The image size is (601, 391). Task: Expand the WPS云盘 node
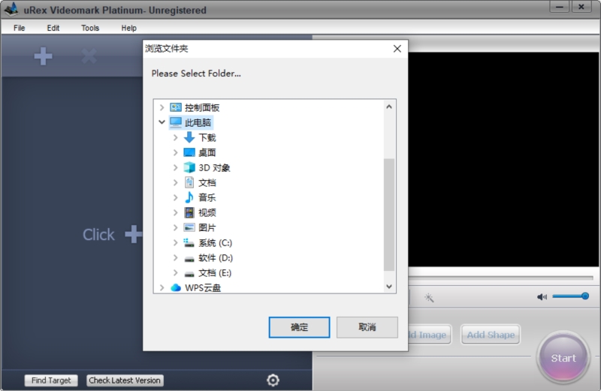point(162,287)
